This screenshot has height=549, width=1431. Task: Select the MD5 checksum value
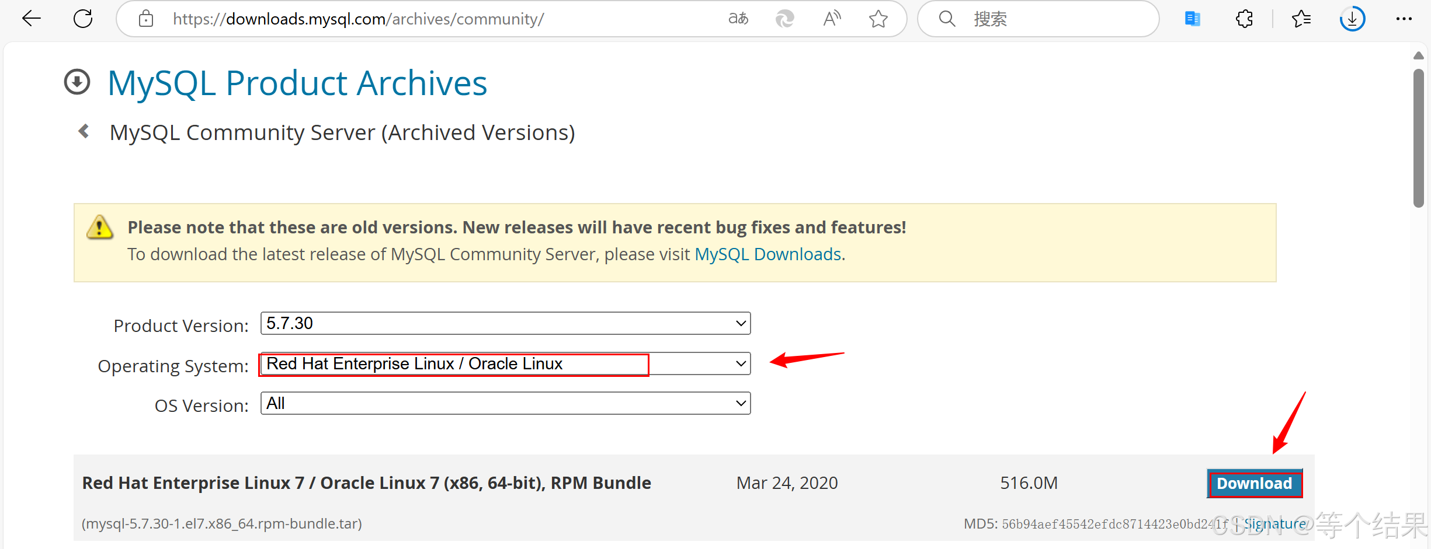[x=1114, y=524]
